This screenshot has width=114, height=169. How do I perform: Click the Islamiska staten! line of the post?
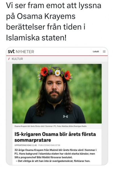(36, 38)
